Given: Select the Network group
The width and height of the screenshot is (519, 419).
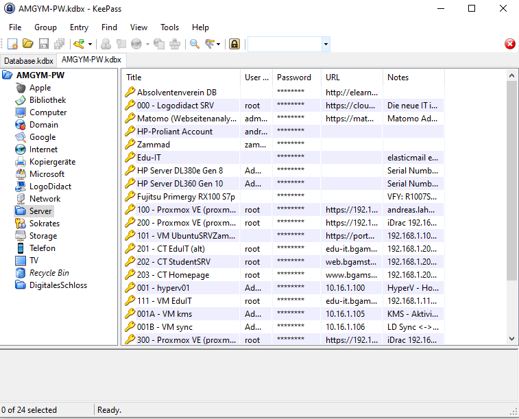Looking at the screenshot, I should click(45, 199).
